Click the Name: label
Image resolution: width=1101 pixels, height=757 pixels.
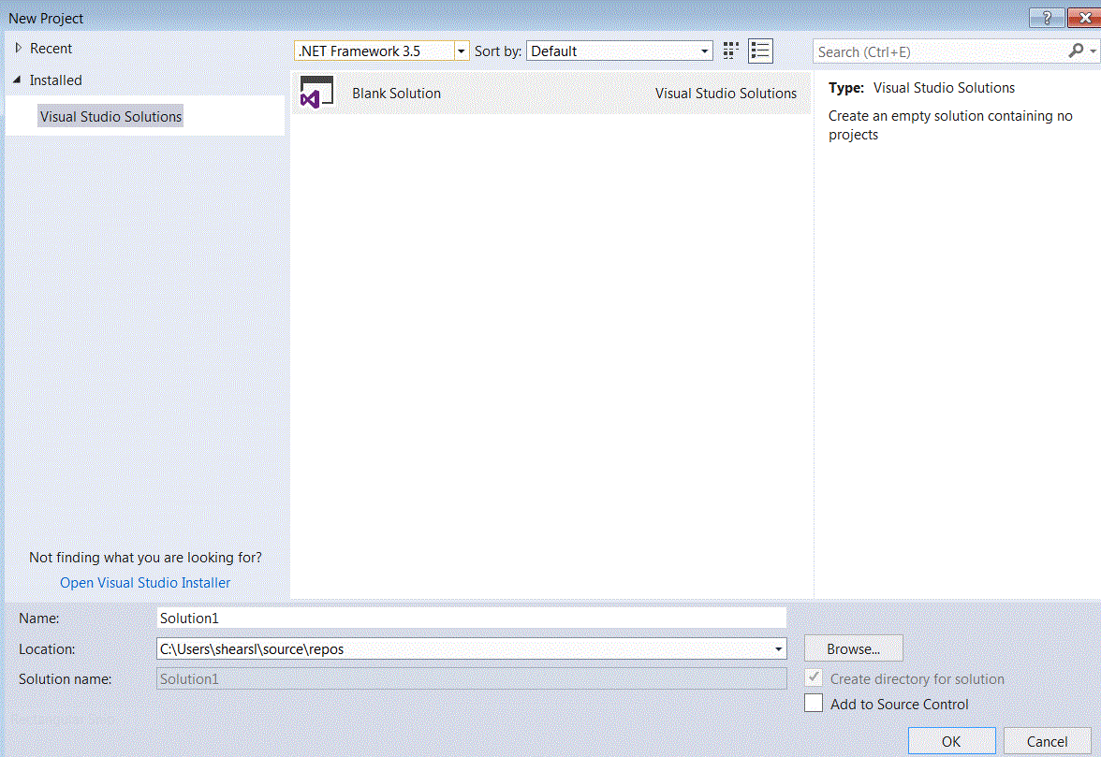pyautogui.click(x=39, y=619)
